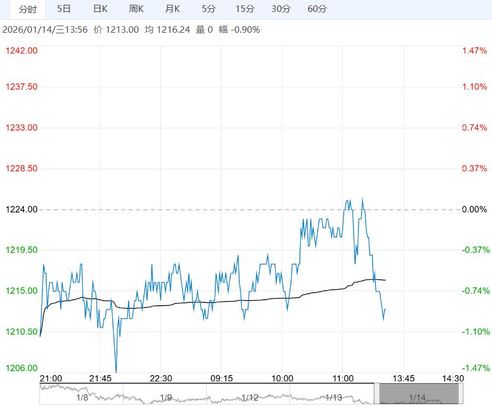The image size is (492, 407).
Task: Click the lowest price dip after 21:45
Action: tap(116, 372)
